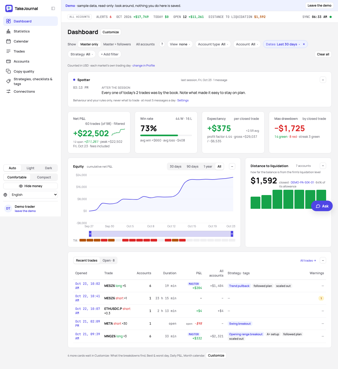Collapse the Equity chart card

232,166
